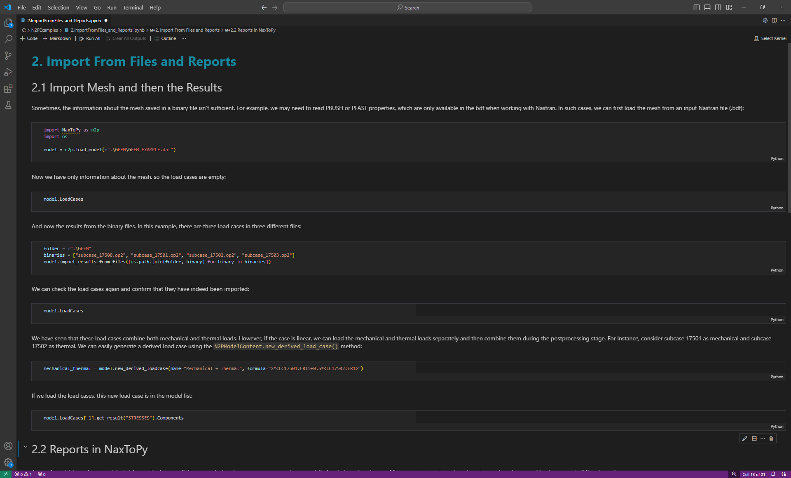
Task: Open the Extensions view
Action: click(8, 89)
